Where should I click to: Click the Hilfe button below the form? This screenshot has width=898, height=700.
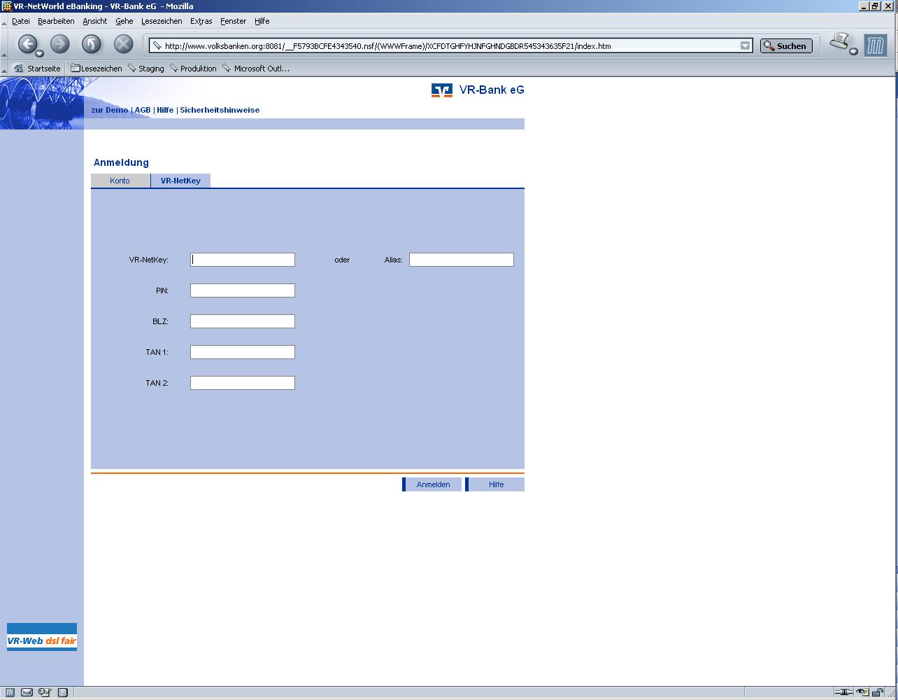click(494, 484)
